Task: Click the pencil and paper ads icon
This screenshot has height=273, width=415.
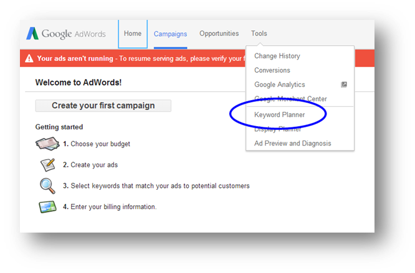Action: (x=47, y=165)
